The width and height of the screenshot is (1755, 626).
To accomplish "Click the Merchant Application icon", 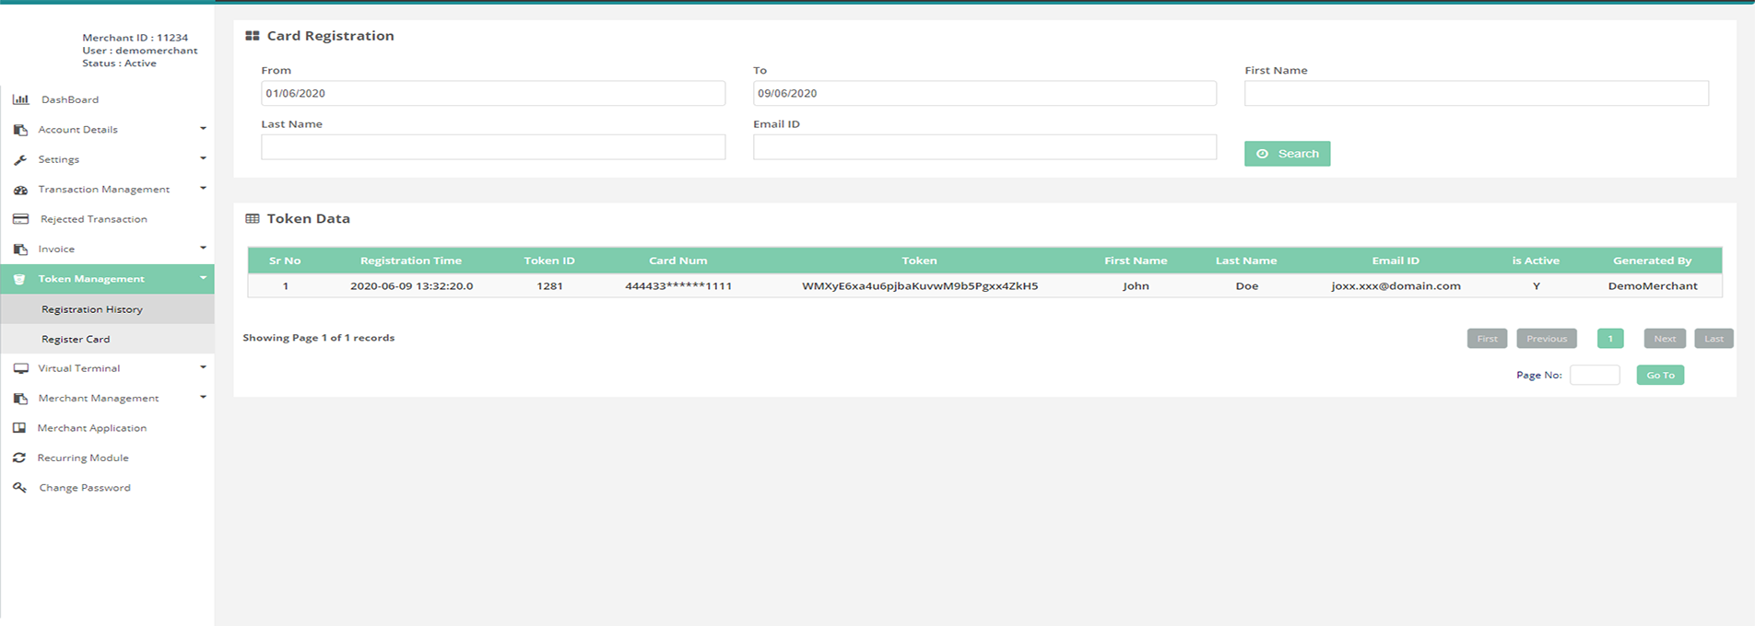I will (x=19, y=428).
